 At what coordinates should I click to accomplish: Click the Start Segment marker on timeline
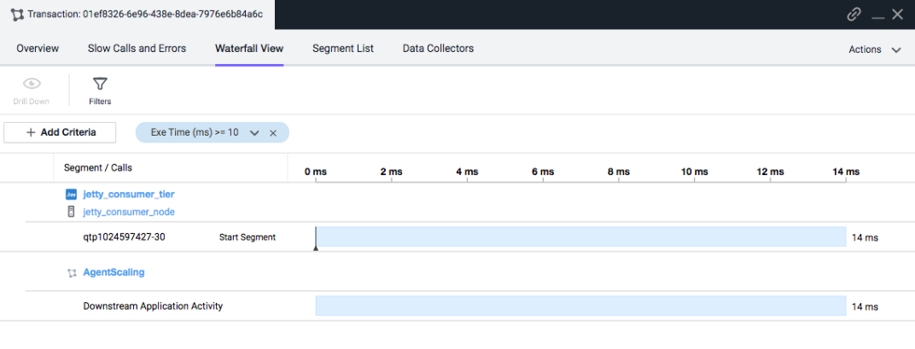coord(316,239)
